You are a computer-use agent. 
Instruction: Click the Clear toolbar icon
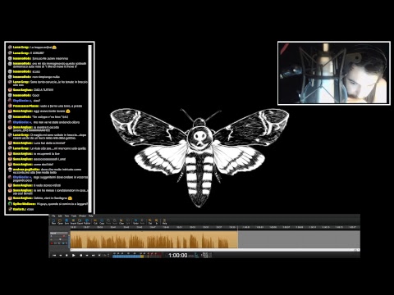point(121,221)
